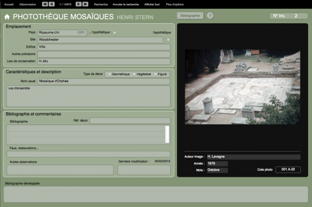This screenshot has width=312, height=207.
Task: Click the empty Autres précisions field
Action: pos(104,54)
